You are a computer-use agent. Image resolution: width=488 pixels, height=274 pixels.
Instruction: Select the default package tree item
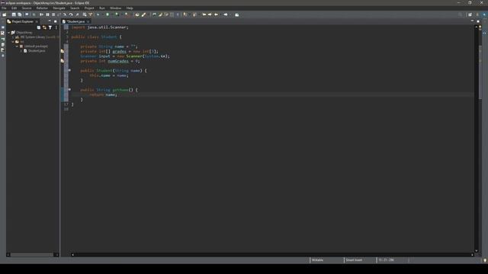[36, 46]
